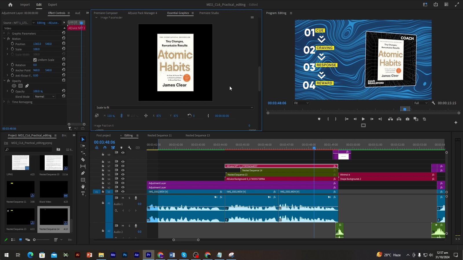Go to In point in Program monitor

pyautogui.click(x=346, y=119)
